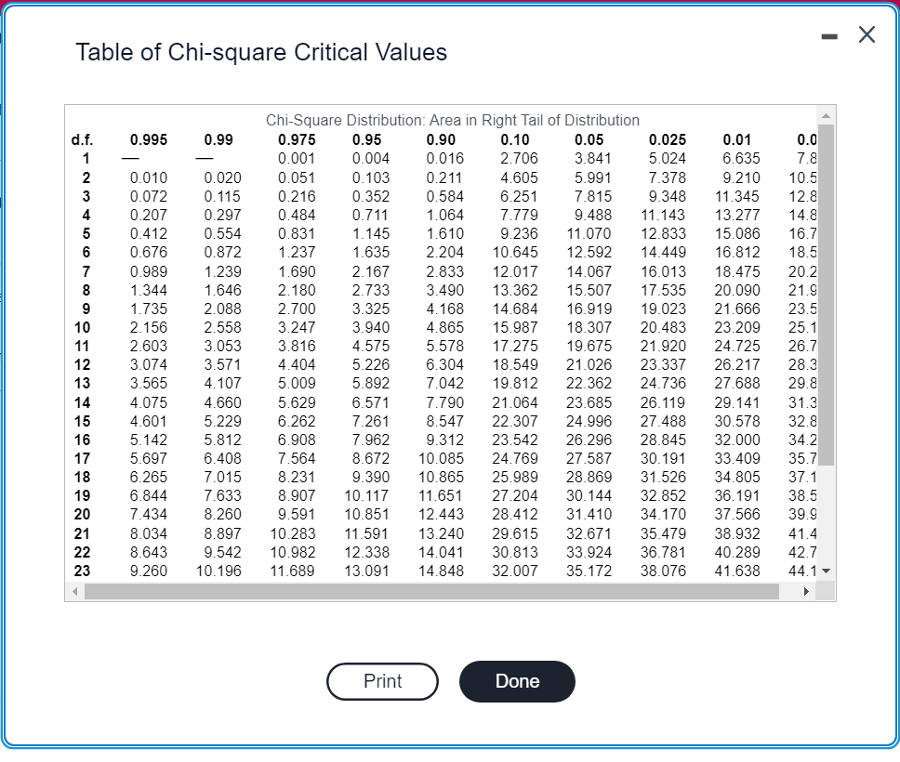Click the up arrow above the scrollbar thumb
Screen dimensions: 900x762
coord(824,117)
